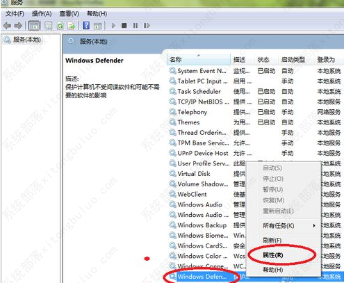The height and width of the screenshot is (283, 344).
Task: Click the Back arrow toolbar icon
Action: pos(7,26)
